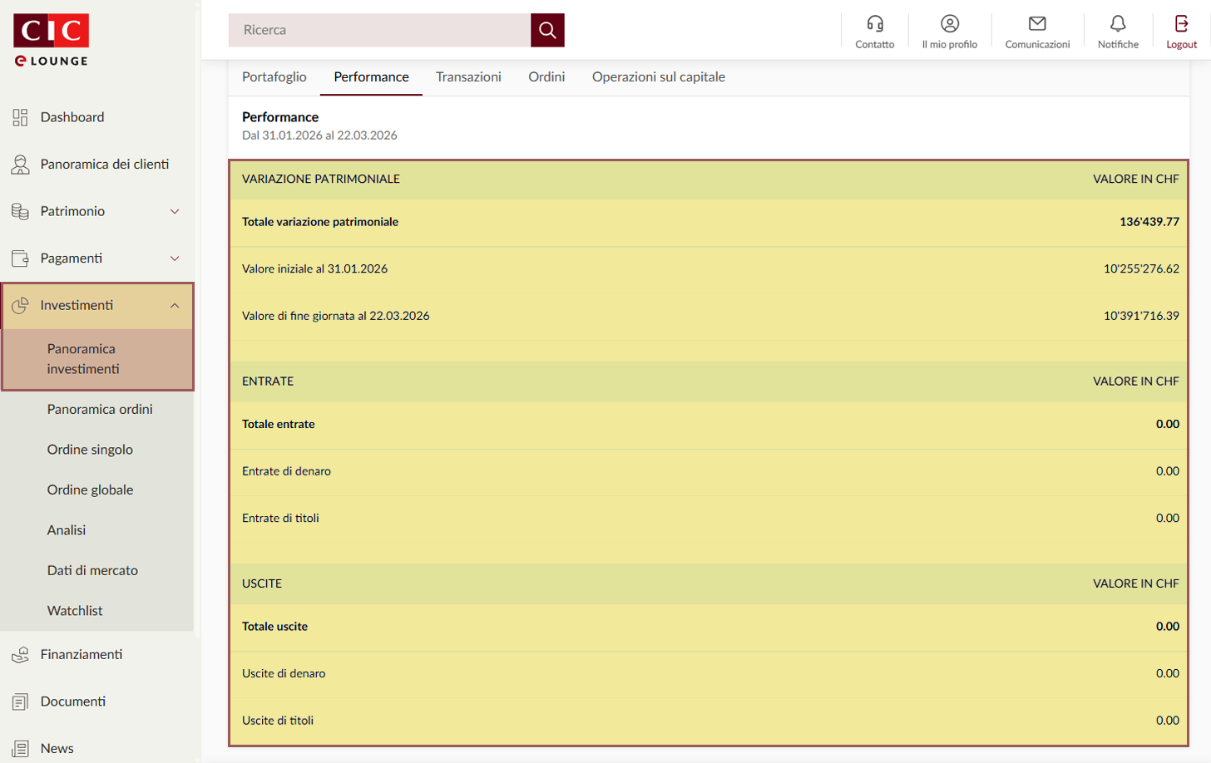Open Comunicazioni envelope icon
This screenshot has width=1211, height=763.
coord(1036,24)
